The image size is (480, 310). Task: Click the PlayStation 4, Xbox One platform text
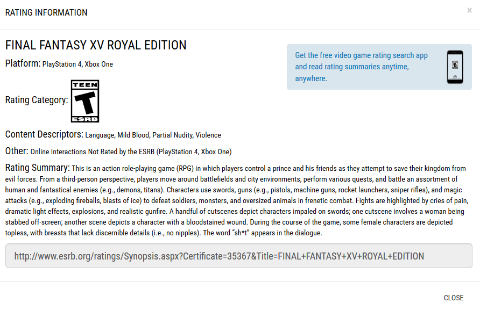[77, 64]
